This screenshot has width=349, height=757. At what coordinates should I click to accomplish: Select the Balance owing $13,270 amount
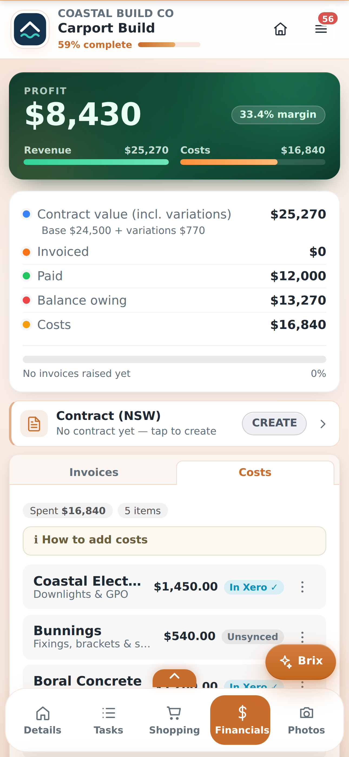(x=298, y=300)
